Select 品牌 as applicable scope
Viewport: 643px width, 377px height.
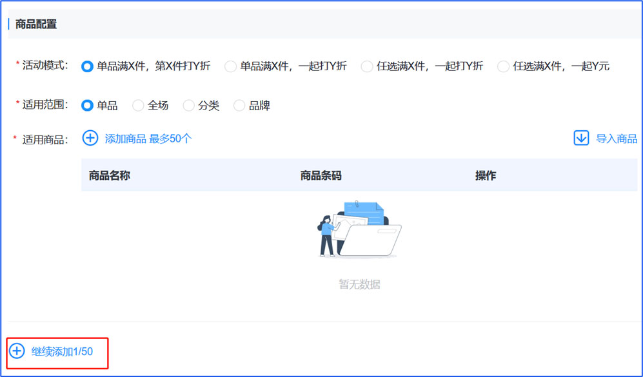[239, 105]
